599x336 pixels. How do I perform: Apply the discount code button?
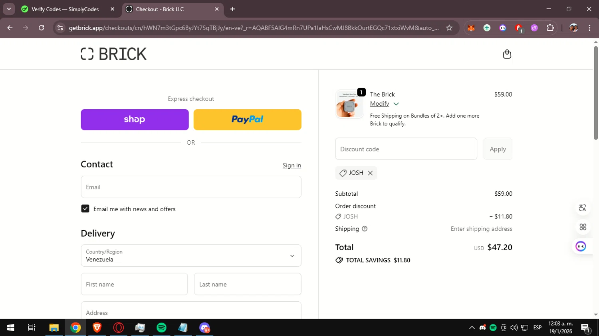[x=498, y=149]
